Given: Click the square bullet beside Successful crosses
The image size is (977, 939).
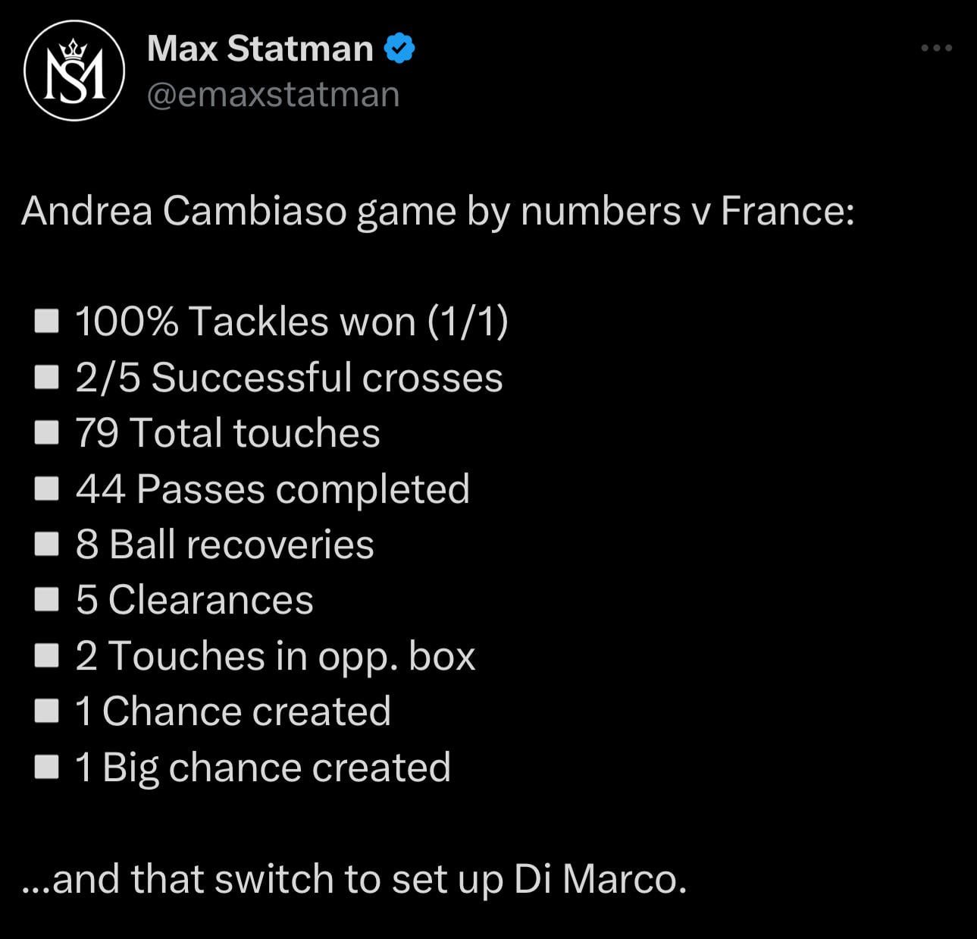Looking at the screenshot, I should click(x=47, y=377).
